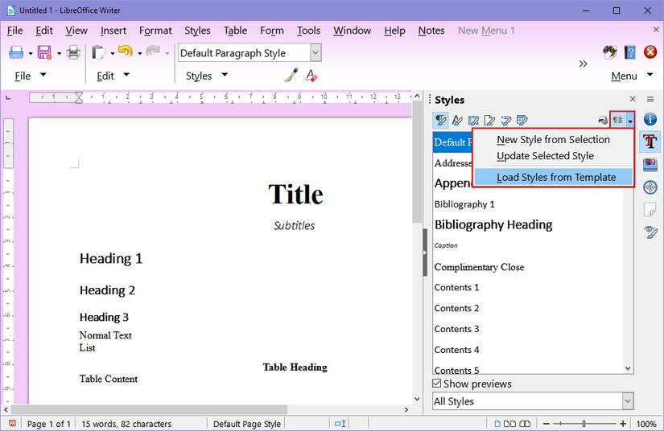Open the sidebar Style Inspector icon
Image resolution: width=664 pixels, height=431 pixels.
point(650,232)
